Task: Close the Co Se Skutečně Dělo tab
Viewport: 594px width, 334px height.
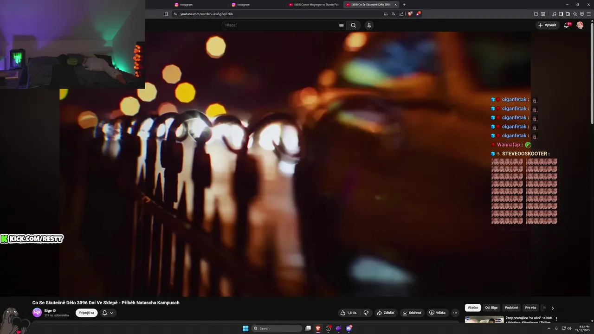Action: click(x=395, y=5)
